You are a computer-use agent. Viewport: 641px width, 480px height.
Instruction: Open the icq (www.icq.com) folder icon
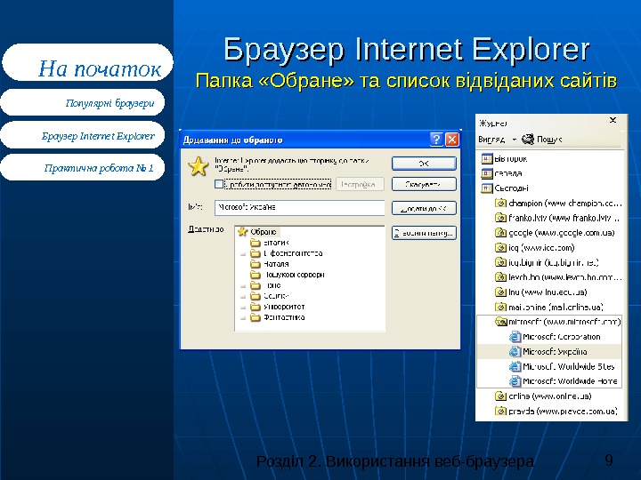tap(500, 247)
